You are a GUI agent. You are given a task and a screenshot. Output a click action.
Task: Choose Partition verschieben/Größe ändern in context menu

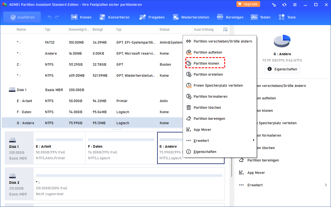click(220, 41)
